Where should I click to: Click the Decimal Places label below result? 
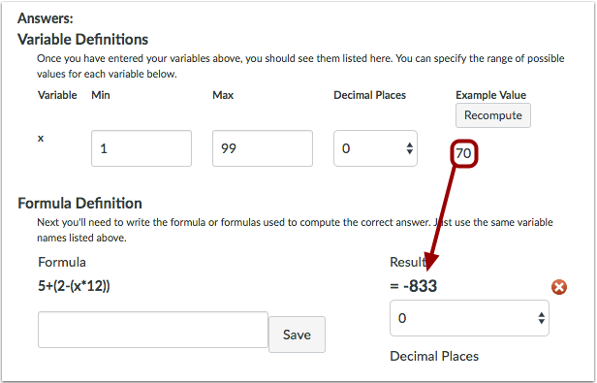click(x=434, y=356)
